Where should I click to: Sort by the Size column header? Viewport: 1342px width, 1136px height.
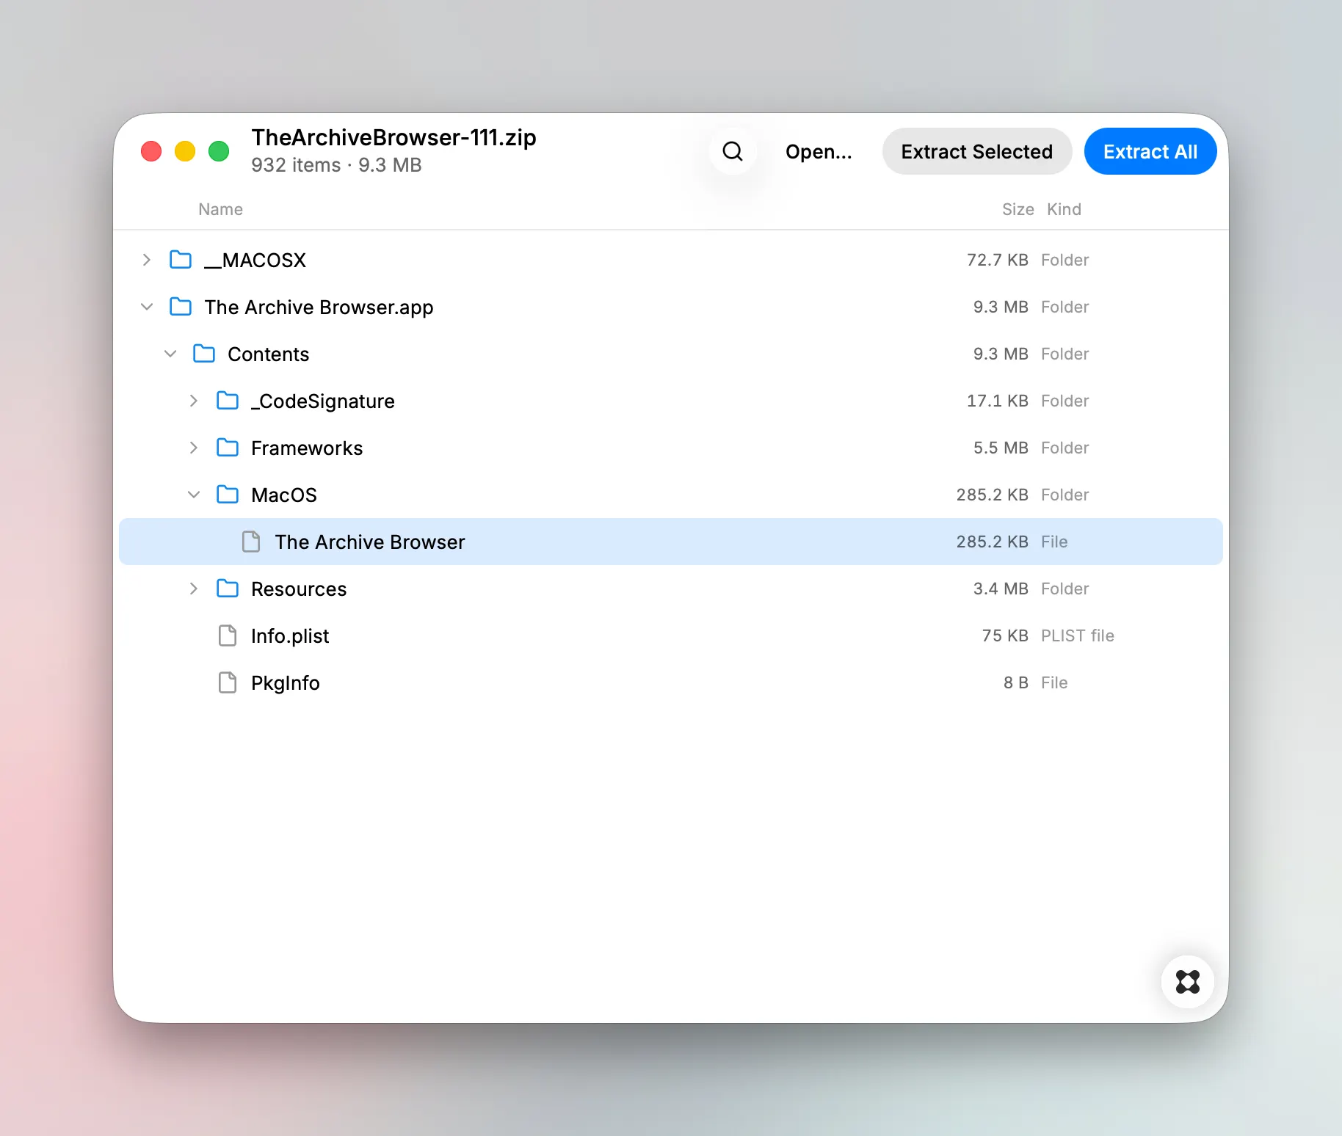point(1018,209)
